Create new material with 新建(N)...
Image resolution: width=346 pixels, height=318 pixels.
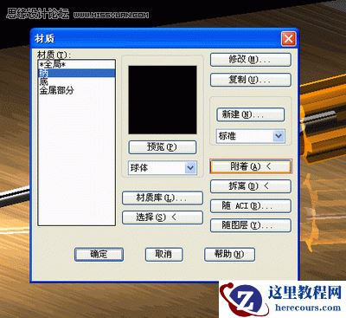(x=250, y=114)
